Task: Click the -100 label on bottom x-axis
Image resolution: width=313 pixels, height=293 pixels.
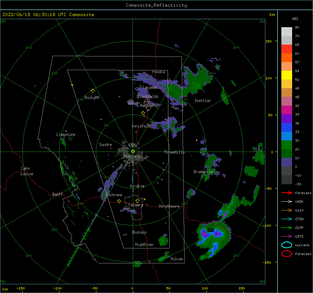Action: click(57, 288)
